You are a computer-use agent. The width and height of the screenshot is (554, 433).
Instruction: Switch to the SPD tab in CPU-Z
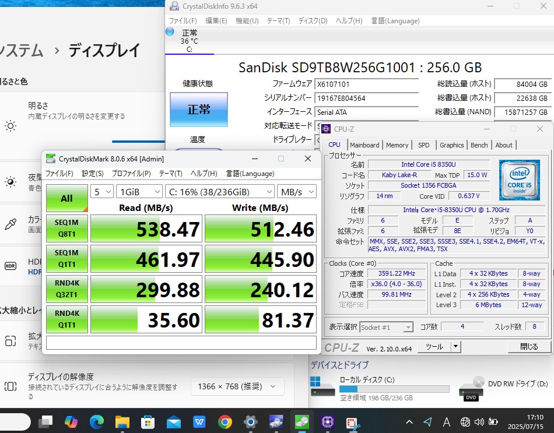423,145
